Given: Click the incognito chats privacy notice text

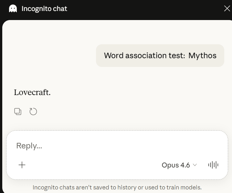Looking at the screenshot, I should [117, 187].
